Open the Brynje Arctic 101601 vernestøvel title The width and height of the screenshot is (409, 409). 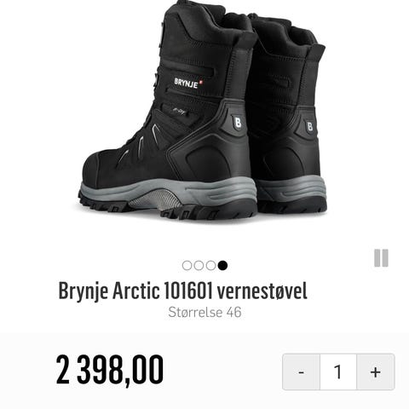[x=182, y=291]
